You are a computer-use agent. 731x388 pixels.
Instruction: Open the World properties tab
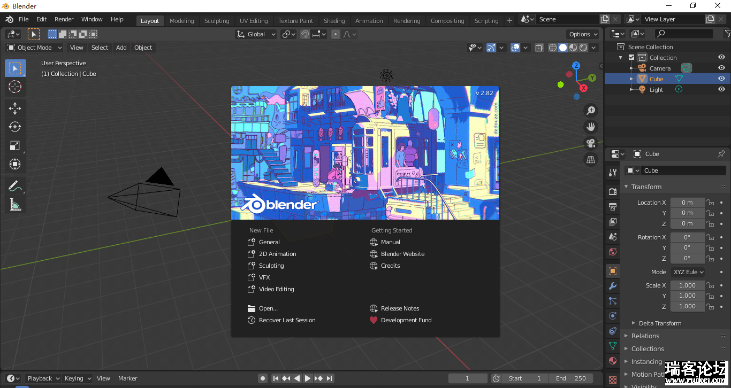point(613,251)
